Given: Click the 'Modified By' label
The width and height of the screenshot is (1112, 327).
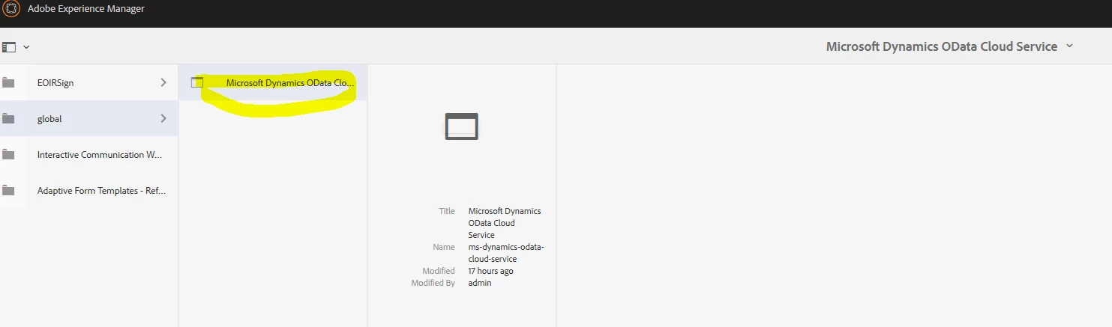Looking at the screenshot, I should click(x=433, y=283).
